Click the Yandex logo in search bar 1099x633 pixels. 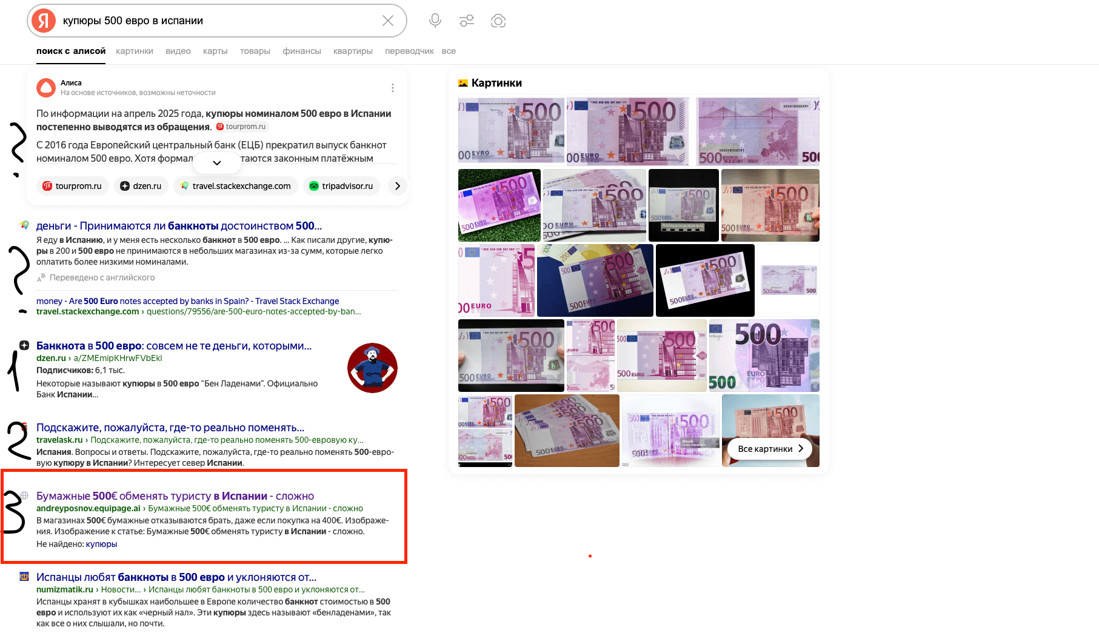click(44, 21)
